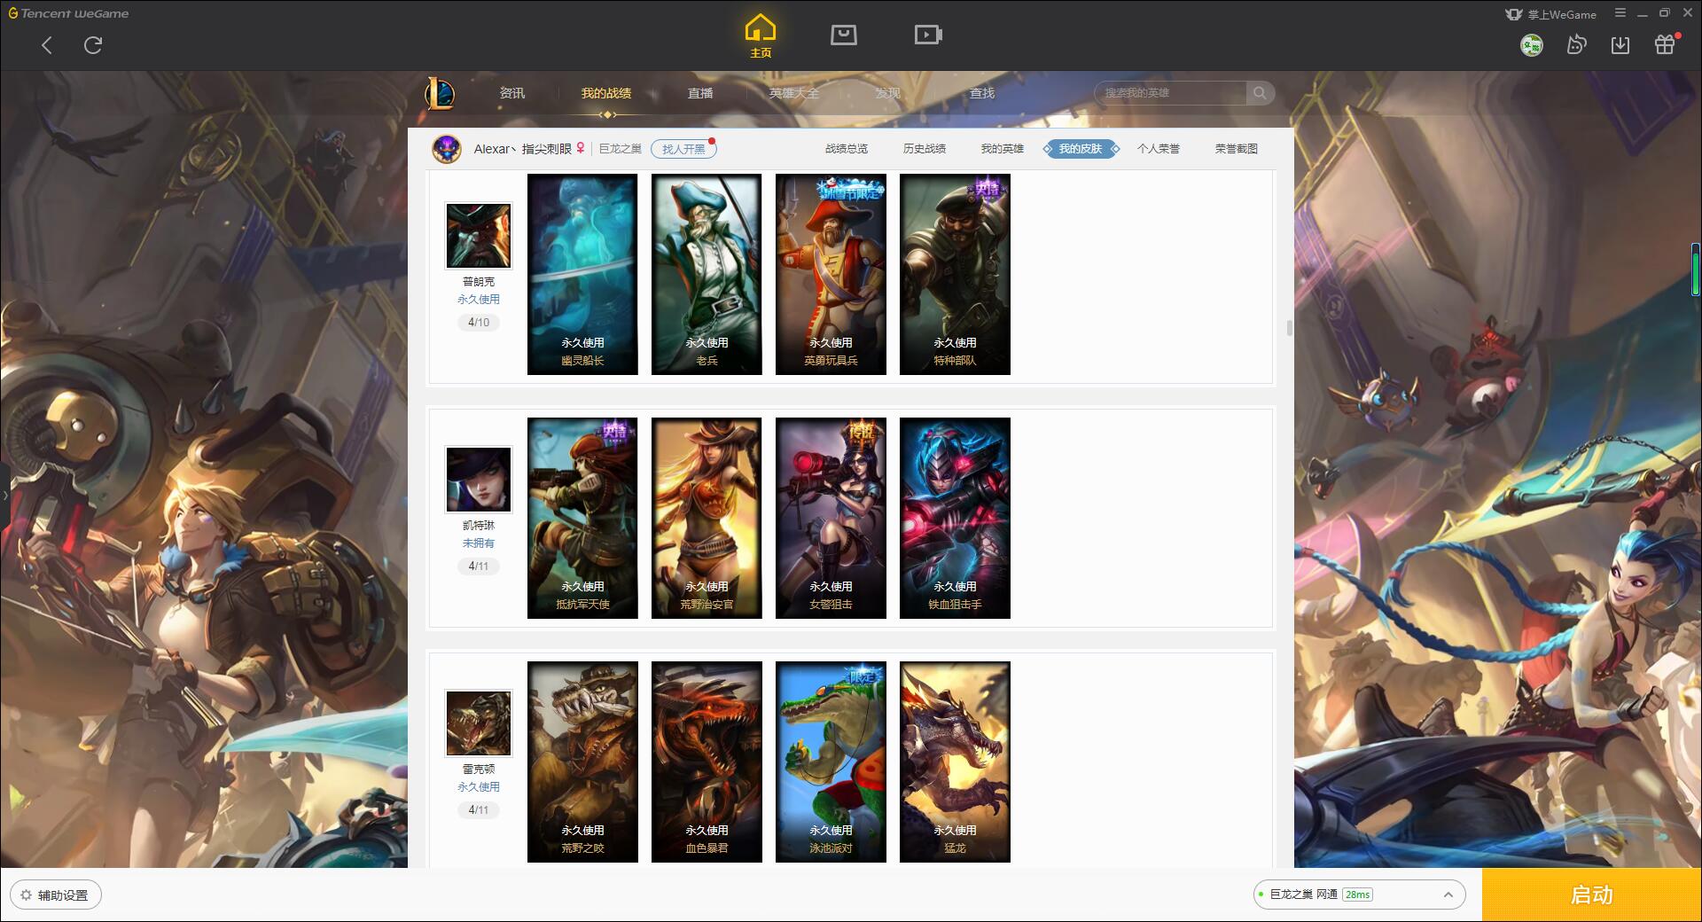This screenshot has width=1702, height=922.
Task: Open the home tab icon
Action: [761, 36]
